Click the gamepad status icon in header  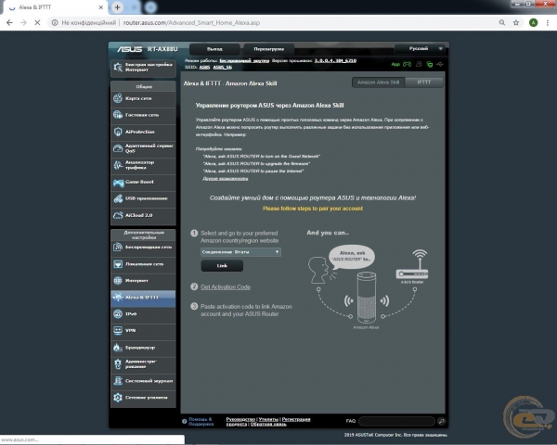click(x=408, y=65)
